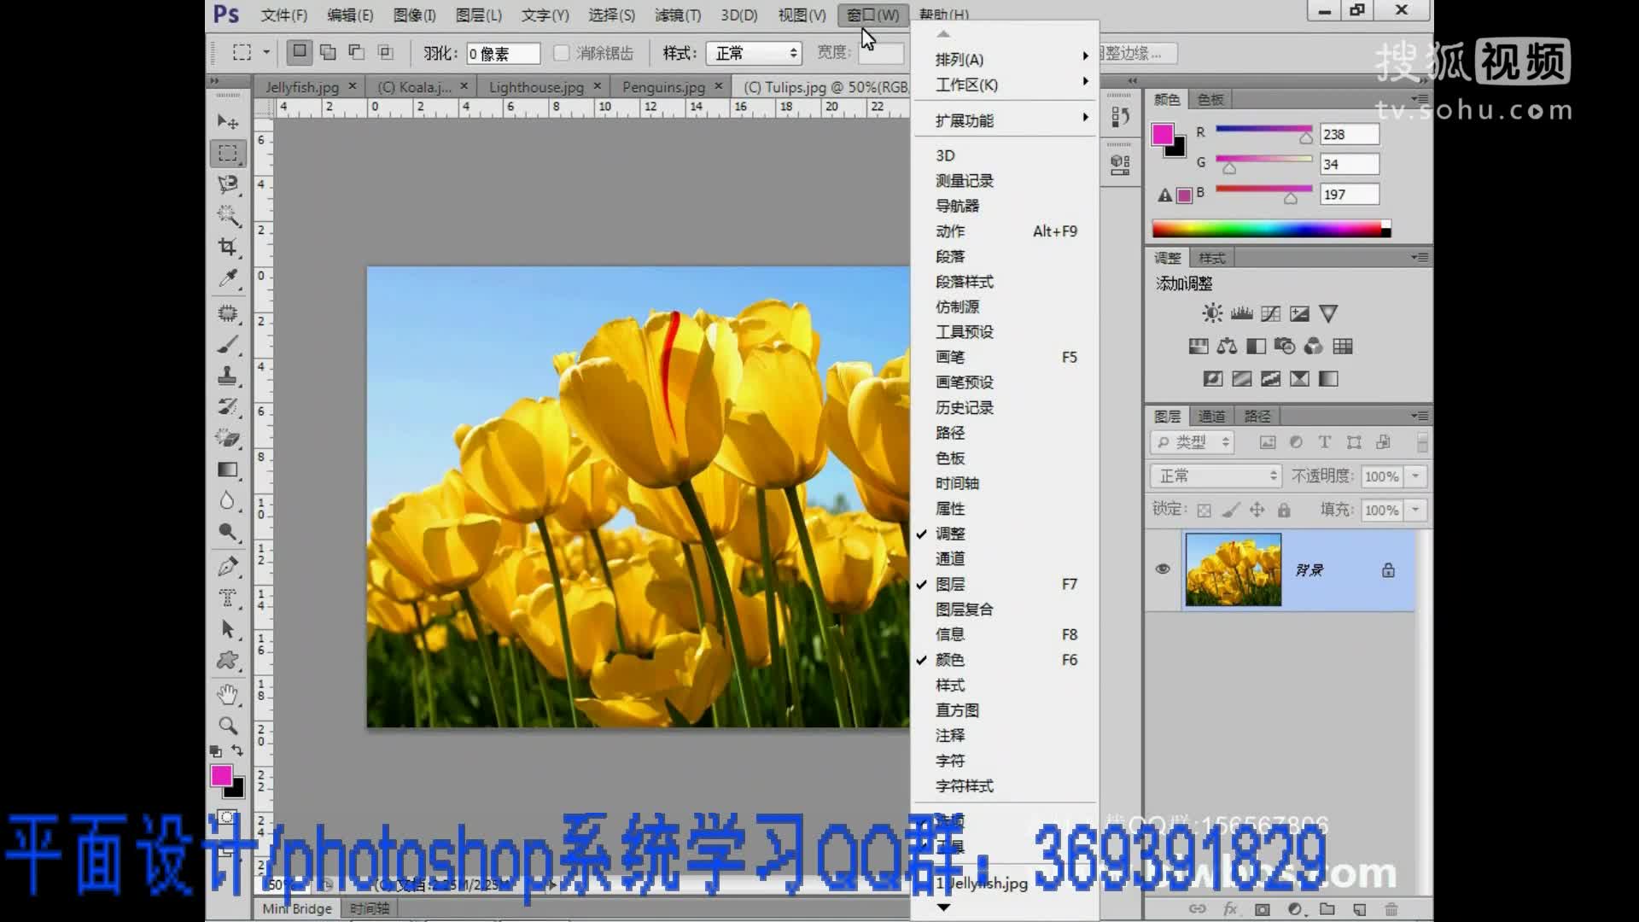Open the Mini Bridge panel tab
The height and width of the screenshot is (922, 1639).
click(296, 908)
